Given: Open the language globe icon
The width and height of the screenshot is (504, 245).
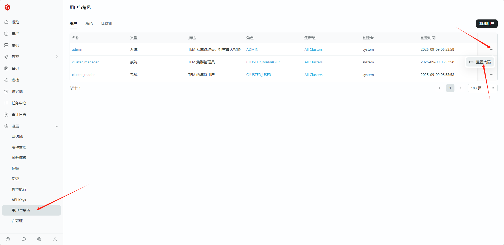Looking at the screenshot, I should [x=39, y=239].
